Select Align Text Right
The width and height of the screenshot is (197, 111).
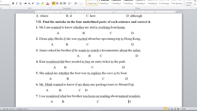pos(61,3)
